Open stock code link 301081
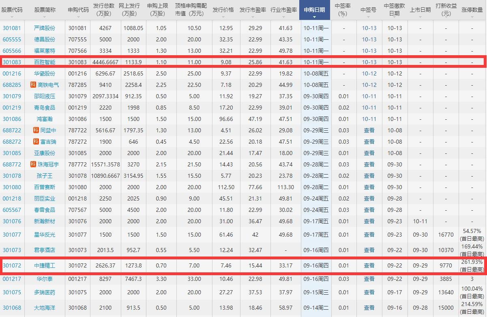The image size is (487, 317). 12,28
